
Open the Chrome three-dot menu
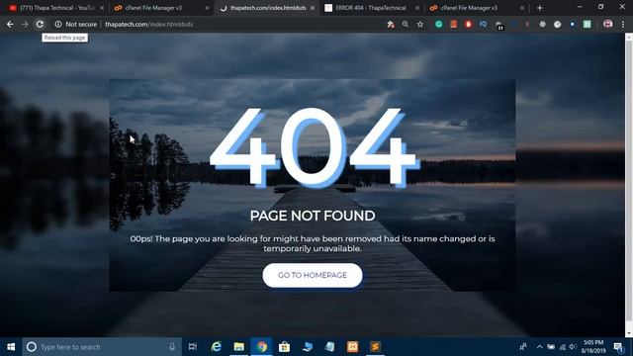coord(623,24)
